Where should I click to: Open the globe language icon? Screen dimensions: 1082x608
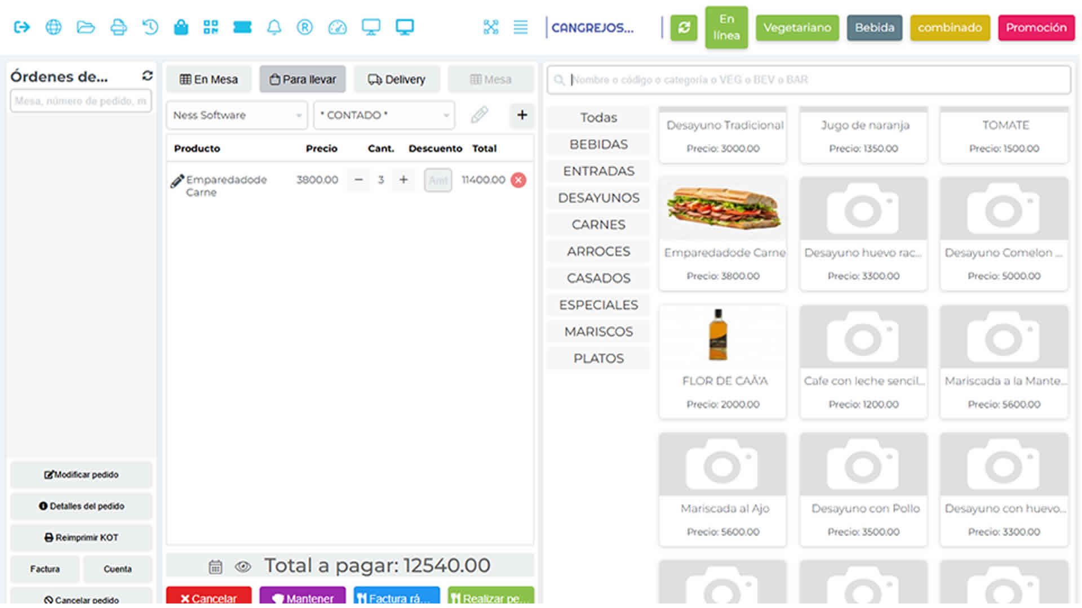point(54,27)
